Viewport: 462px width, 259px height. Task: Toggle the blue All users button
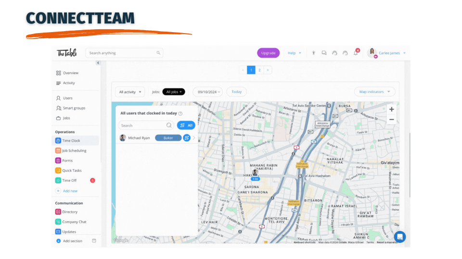186,125
